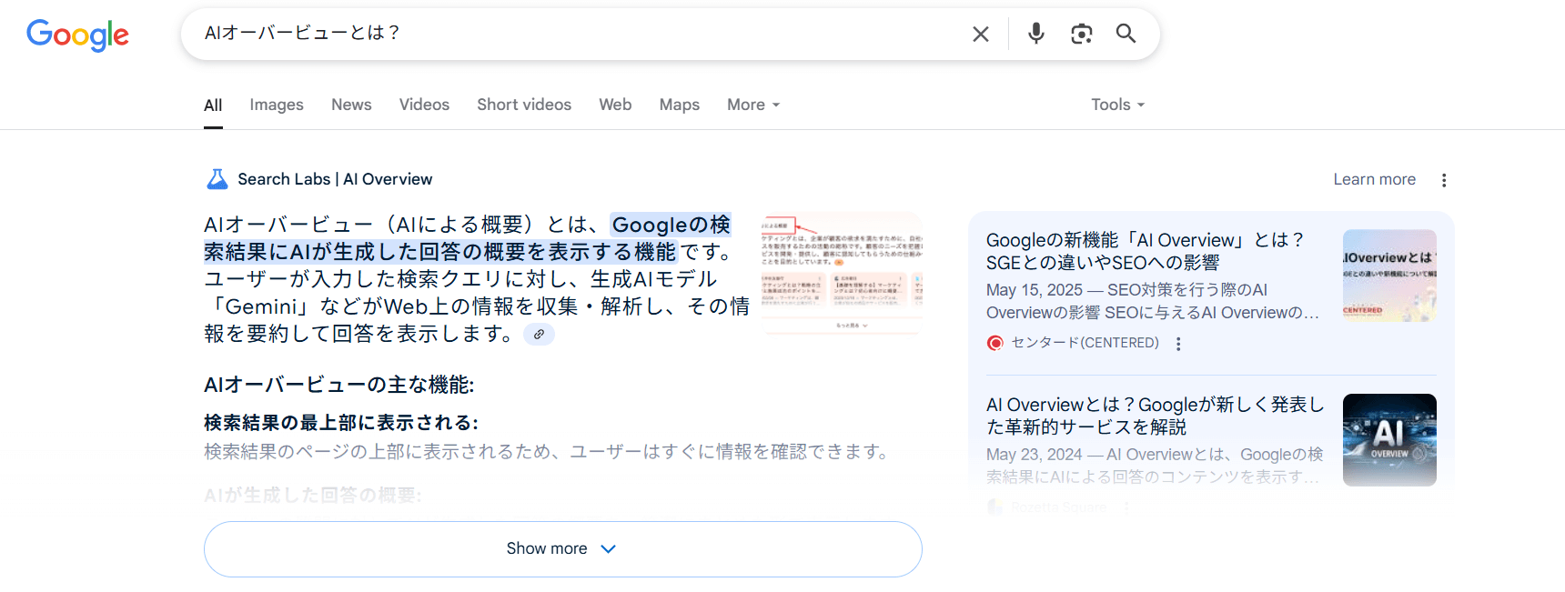The width and height of the screenshot is (1565, 592).
Task: Open the Short videos tab
Action: click(x=524, y=105)
